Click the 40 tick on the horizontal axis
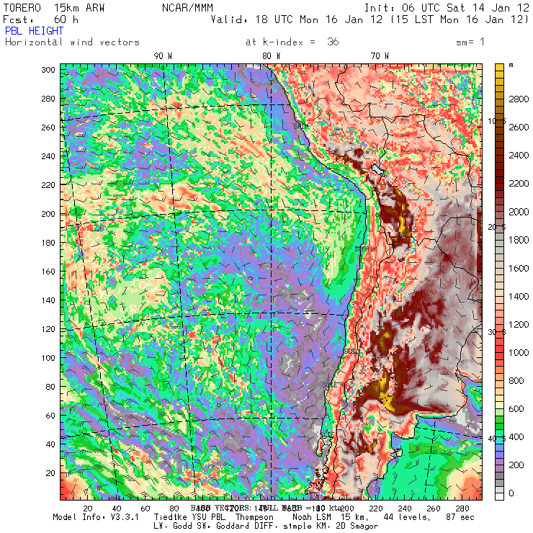Image resolution: width=533 pixels, height=533 pixels. point(117,509)
